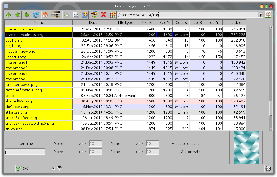Click the round X cancel icon at bottom right

coord(268,168)
